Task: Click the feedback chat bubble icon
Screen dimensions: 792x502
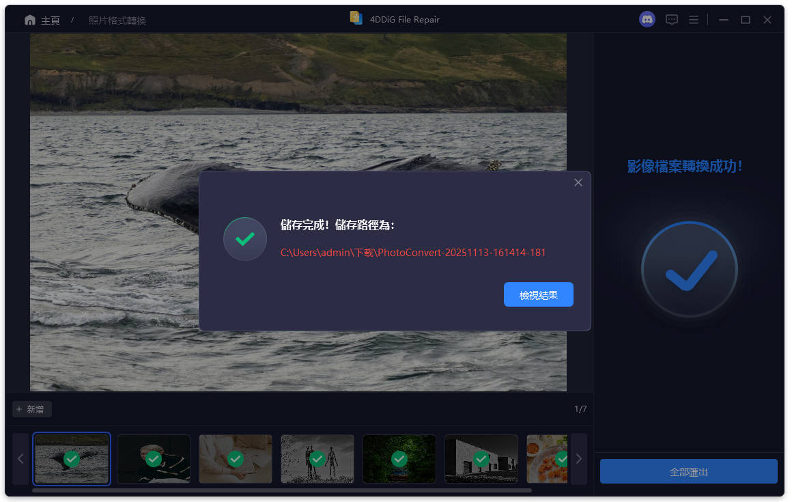Action: (672, 19)
